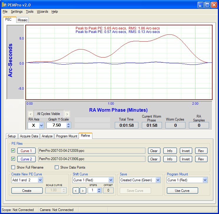219x214 pixels.
Task: Click the Offset value field
Action: pyautogui.click(x=108, y=190)
